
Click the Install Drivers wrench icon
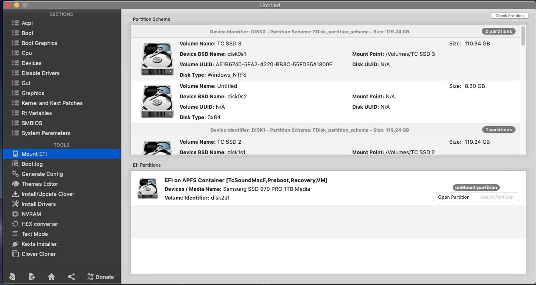15,204
